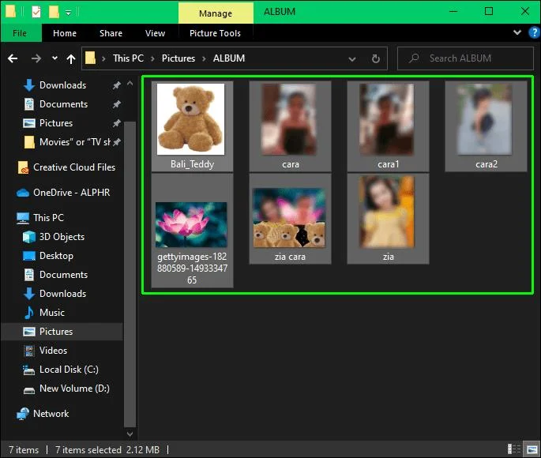Switch to the Share ribbon tab
Image resolution: width=541 pixels, height=458 pixels.
(111, 33)
